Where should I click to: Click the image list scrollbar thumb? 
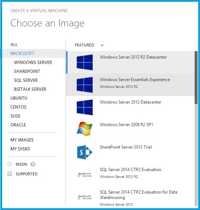tap(196, 77)
